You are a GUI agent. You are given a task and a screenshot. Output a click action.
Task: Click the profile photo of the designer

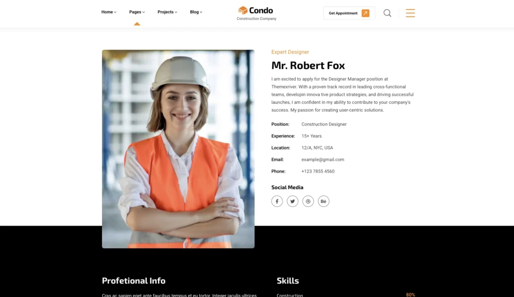(x=178, y=148)
